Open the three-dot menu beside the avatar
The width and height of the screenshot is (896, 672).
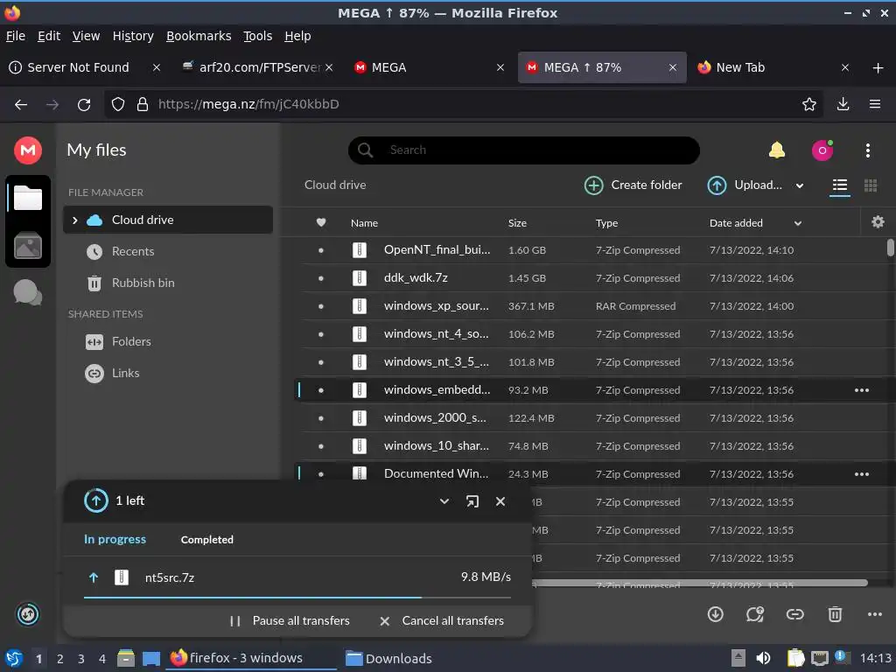coord(867,150)
